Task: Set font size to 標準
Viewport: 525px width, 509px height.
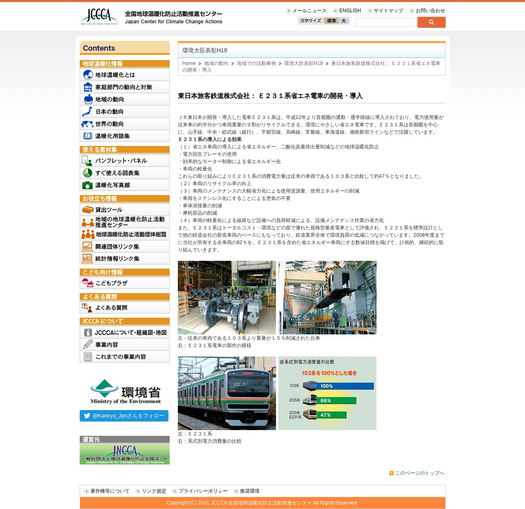Action: click(332, 21)
